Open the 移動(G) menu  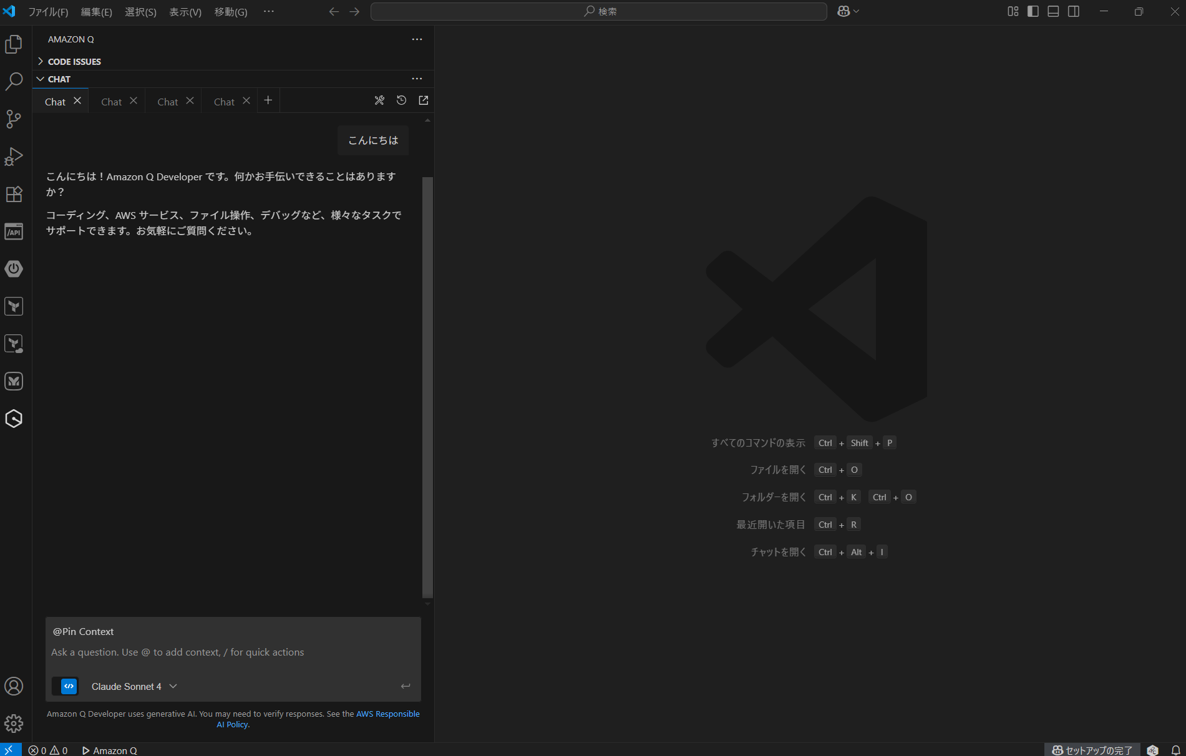tap(231, 12)
